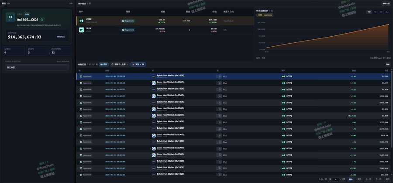Image resolution: width=393 pixels, height=183 pixels.
Task: Go to the first page of transfers
Action: coord(359,179)
